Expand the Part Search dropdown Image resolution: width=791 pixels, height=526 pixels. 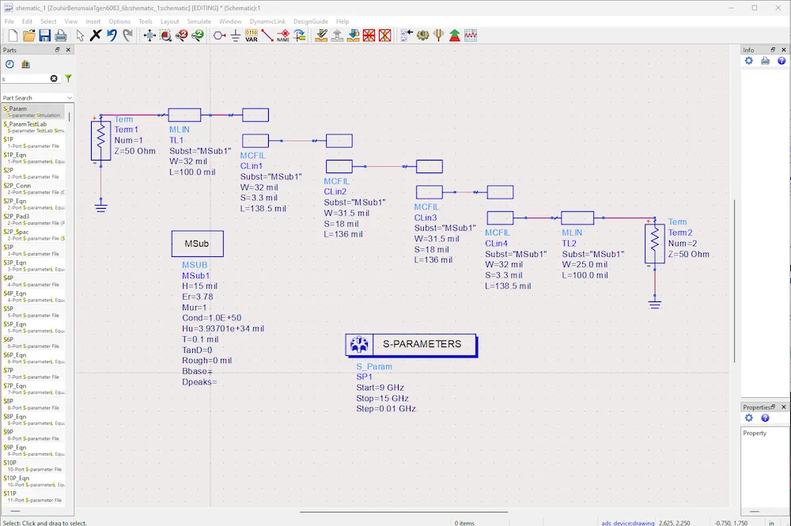pyautogui.click(x=69, y=98)
